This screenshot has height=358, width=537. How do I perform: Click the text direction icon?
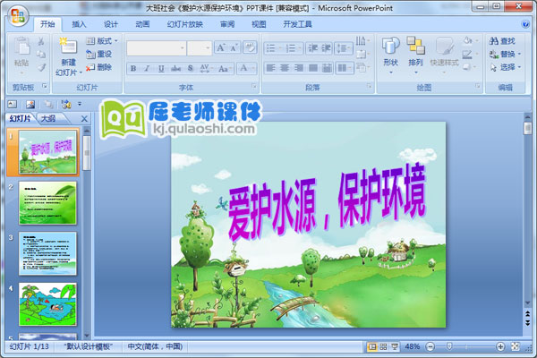(x=362, y=41)
